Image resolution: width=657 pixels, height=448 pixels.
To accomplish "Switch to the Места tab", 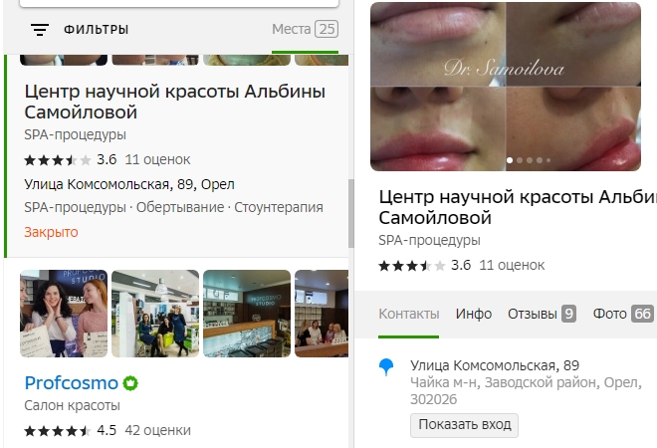I will [305, 30].
